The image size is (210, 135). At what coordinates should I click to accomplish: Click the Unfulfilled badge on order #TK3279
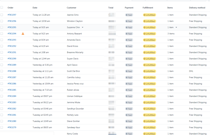(x=149, y=128)
